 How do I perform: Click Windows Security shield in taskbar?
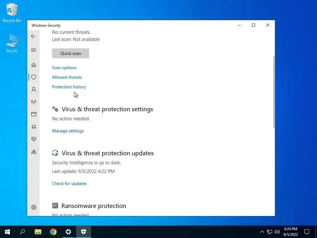84,232
